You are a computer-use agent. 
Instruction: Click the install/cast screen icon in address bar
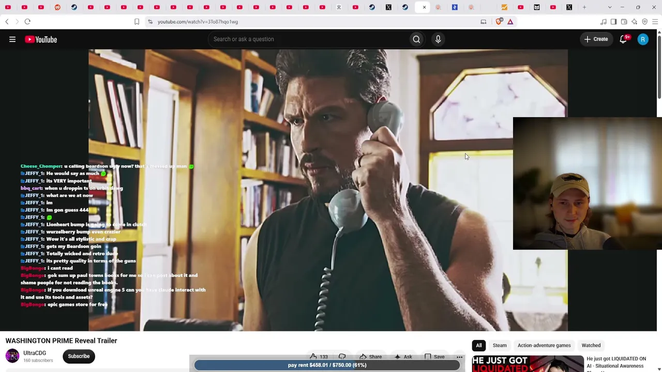point(484,22)
